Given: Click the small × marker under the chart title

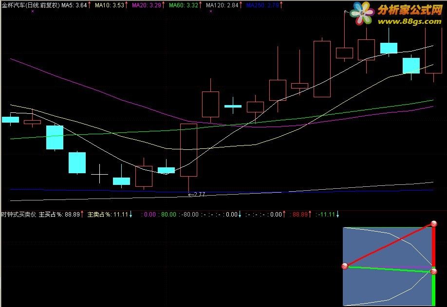Looking at the screenshot, I should coord(33,11).
